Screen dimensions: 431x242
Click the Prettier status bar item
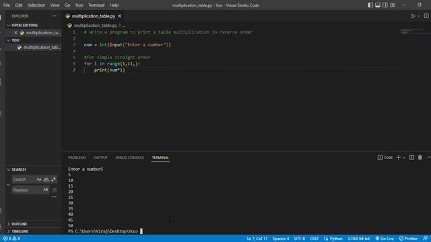coord(408,239)
